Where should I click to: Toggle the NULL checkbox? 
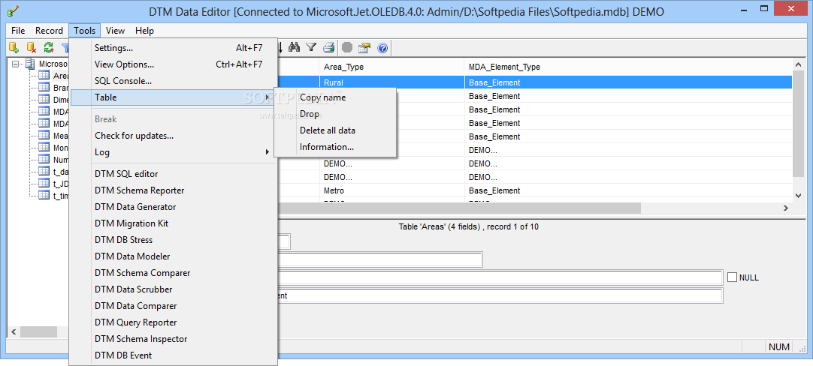point(732,277)
